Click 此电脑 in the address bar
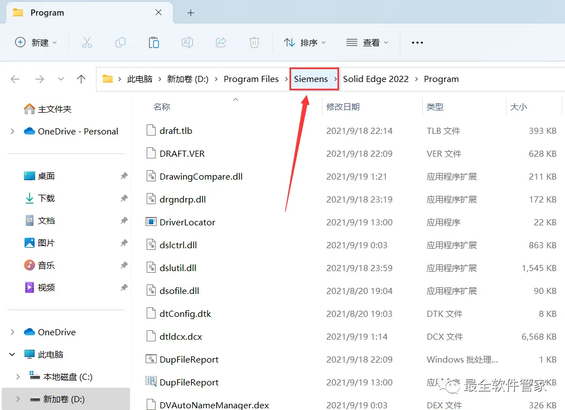 (x=140, y=79)
